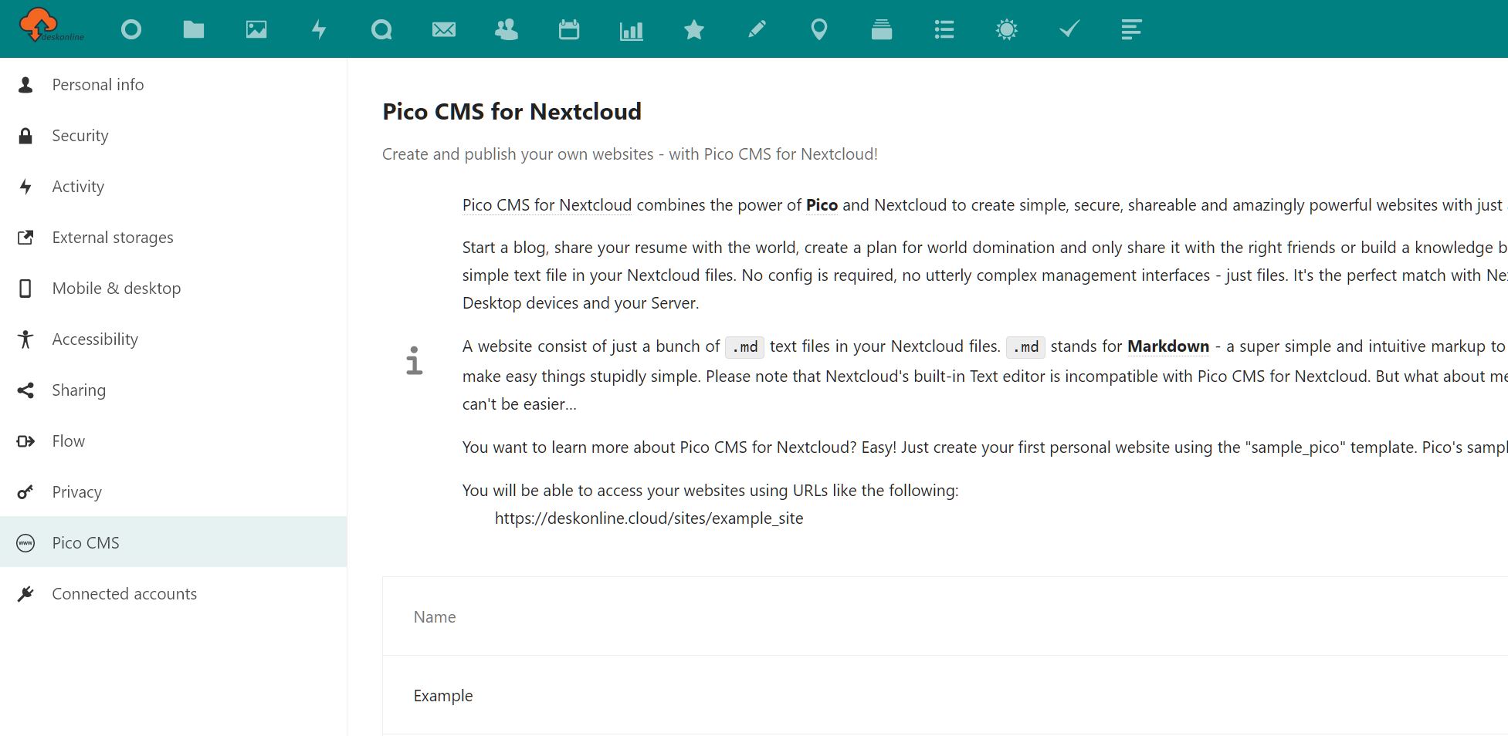Open the Dashboard circle icon
1508x736 pixels.
(x=131, y=30)
